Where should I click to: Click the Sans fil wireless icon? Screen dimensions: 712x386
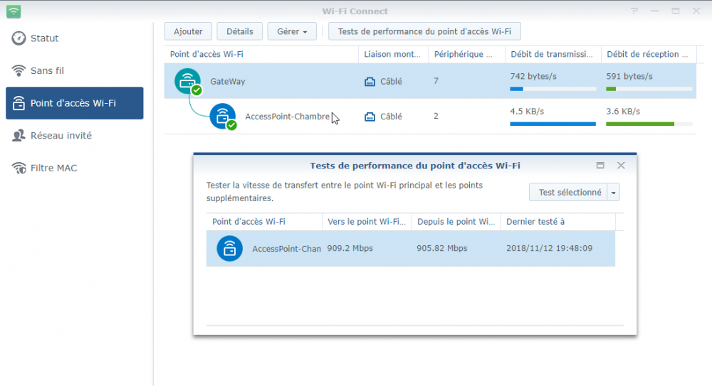pyautogui.click(x=19, y=71)
